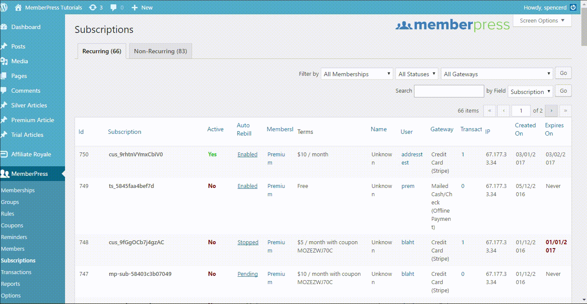The height and width of the screenshot is (304, 587).
Task: Click the Posts pin icon
Action: point(4,46)
